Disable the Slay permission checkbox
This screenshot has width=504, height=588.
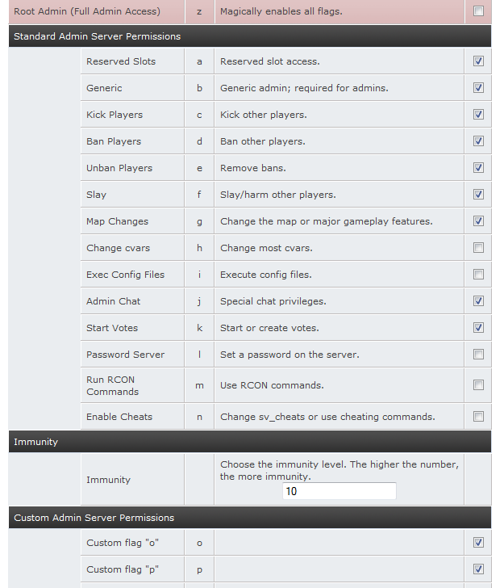[x=478, y=195]
